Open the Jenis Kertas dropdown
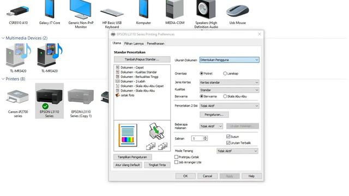349x196 pixels. [229, 82]
